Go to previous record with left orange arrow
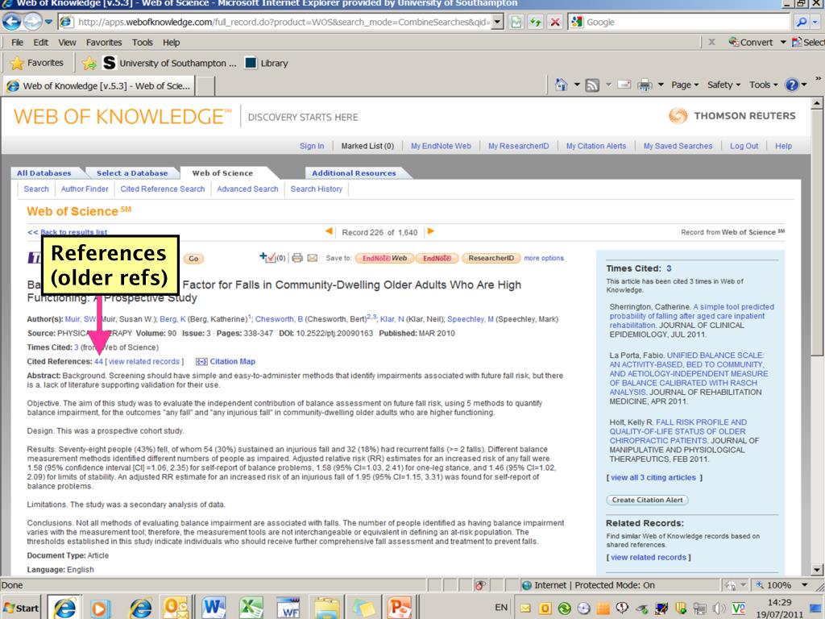The image size is (825, 619). pos(329,231)
